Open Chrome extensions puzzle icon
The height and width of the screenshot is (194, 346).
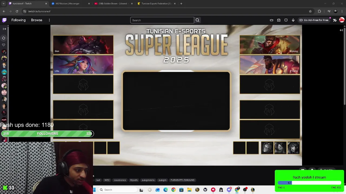coord(320,11)
